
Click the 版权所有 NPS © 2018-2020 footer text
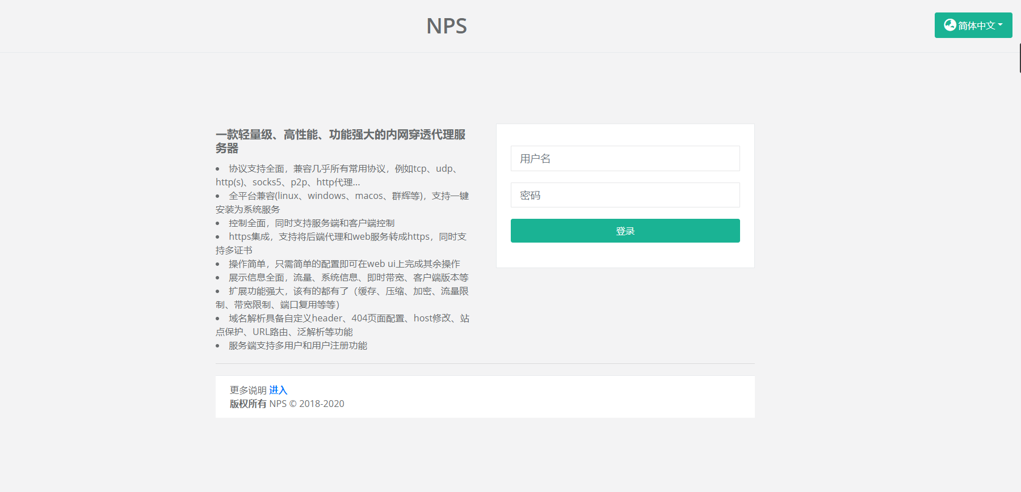pyautogui.click(x=287, y=404)
